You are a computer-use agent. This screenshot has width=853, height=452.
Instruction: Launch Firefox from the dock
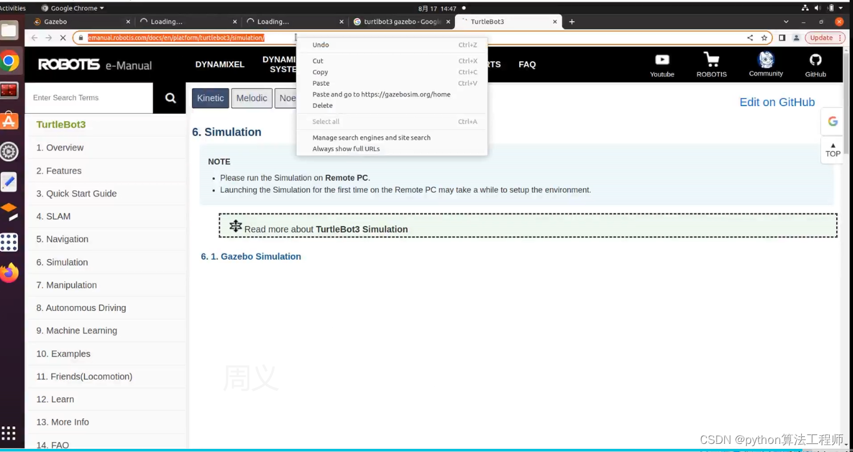click(9, 272)
